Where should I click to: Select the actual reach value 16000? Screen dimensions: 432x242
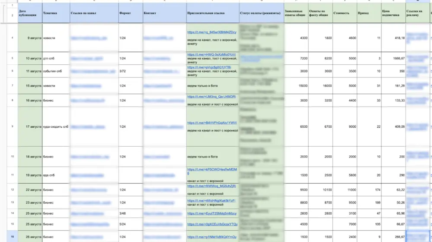click(320, 86)
